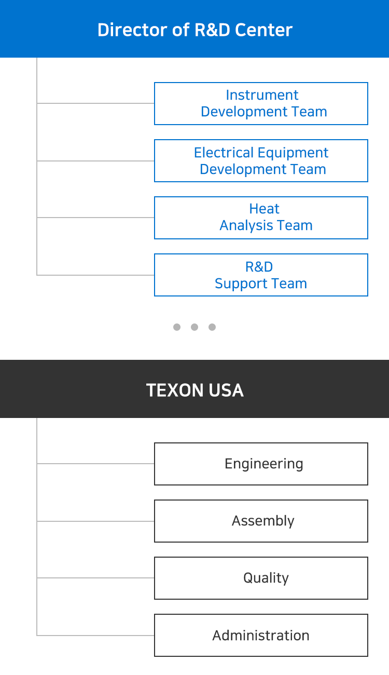Click the R&D Support Team box
The width and height of the screenshot is (389, 675).
click(x=261, y=275)
